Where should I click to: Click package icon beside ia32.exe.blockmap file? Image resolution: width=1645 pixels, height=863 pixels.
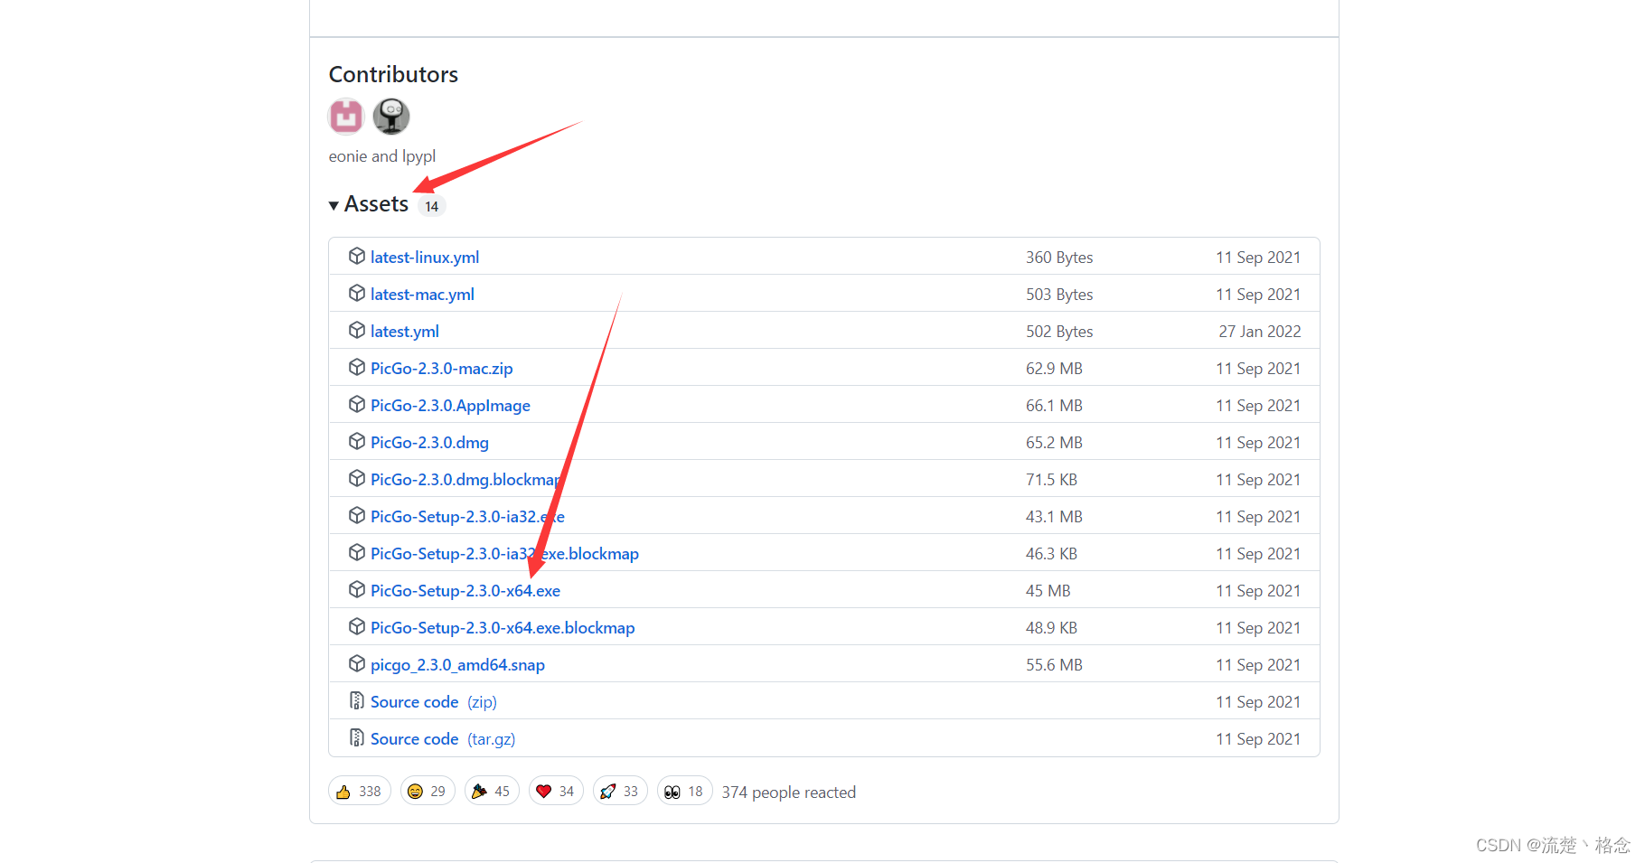[357, 553]
